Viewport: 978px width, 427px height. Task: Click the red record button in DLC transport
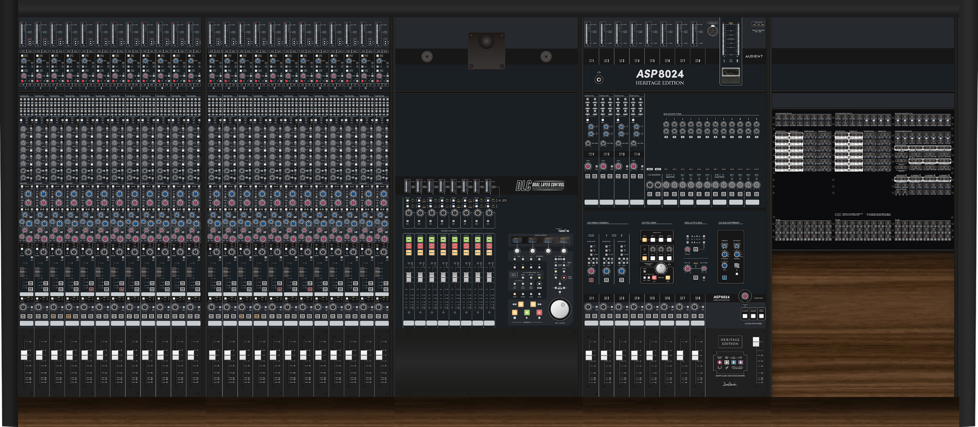point(540,313)
